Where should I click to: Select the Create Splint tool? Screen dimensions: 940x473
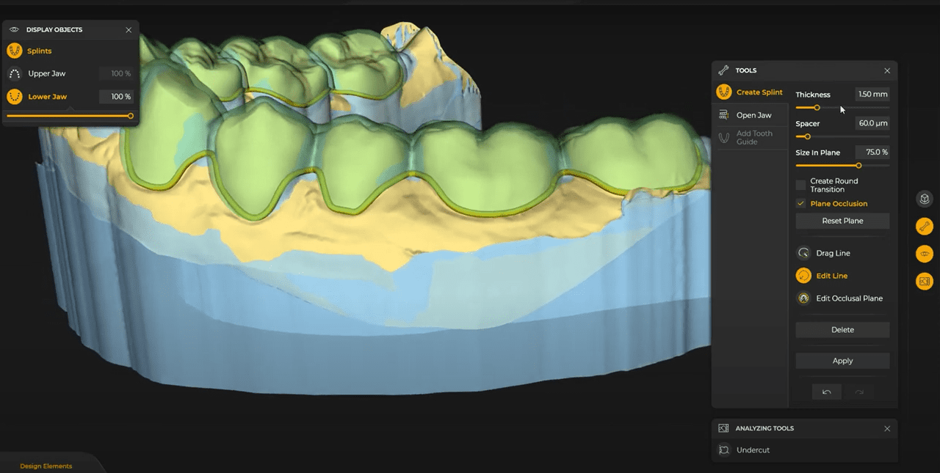tap(749, 92)
